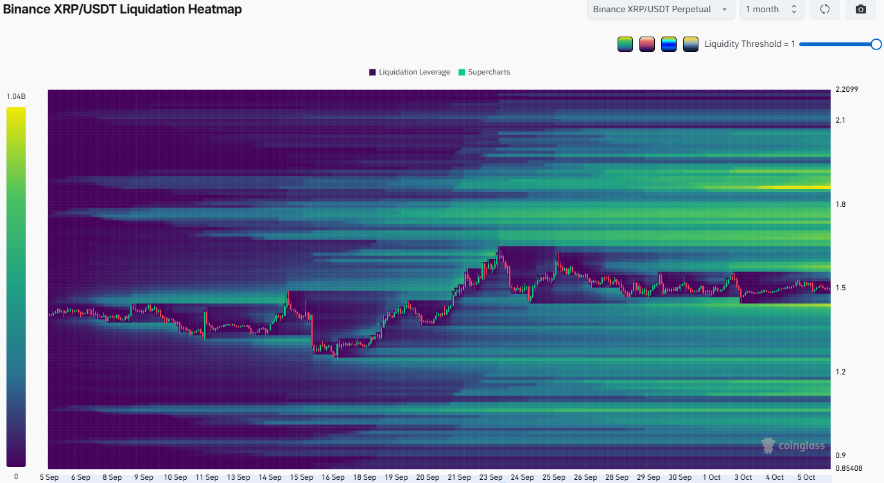Viewport: 884px width, 483px height.
Task: Click the 23 Sep date label
Action: coord(491,477)
